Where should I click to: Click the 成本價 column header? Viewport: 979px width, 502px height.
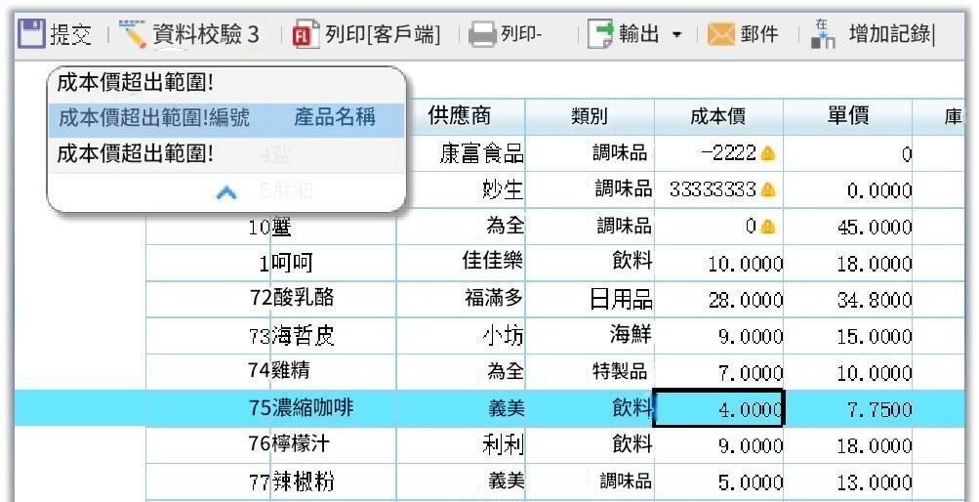718,116
